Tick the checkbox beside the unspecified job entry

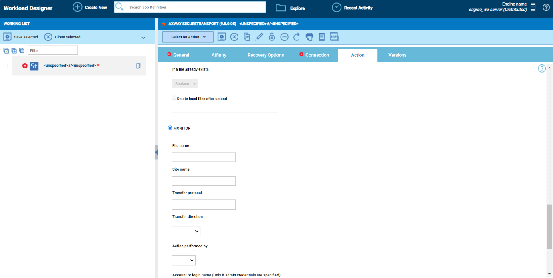(x=6, y=66)
